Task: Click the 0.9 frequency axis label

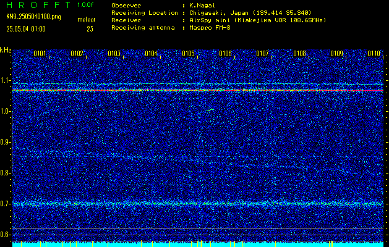Action: (x=5, y=142)
